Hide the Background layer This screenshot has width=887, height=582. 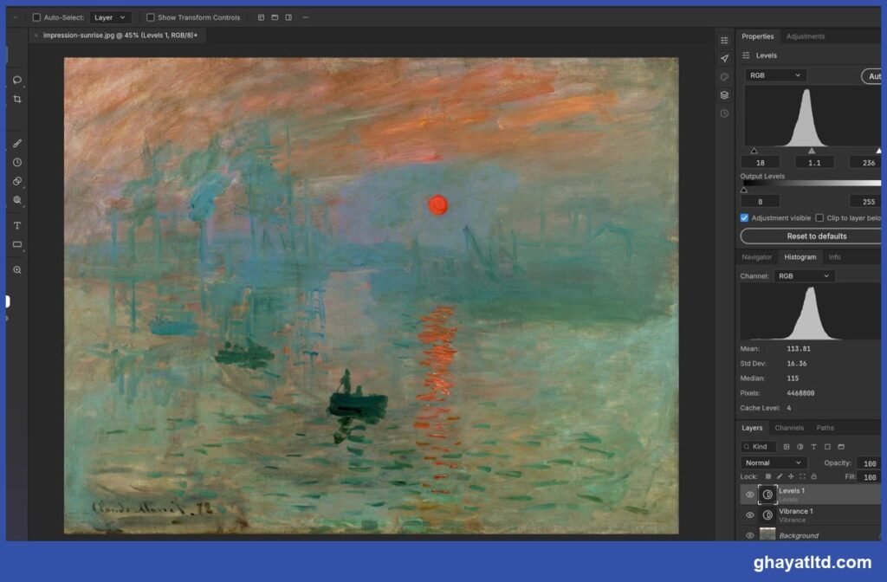click(749, 535)
